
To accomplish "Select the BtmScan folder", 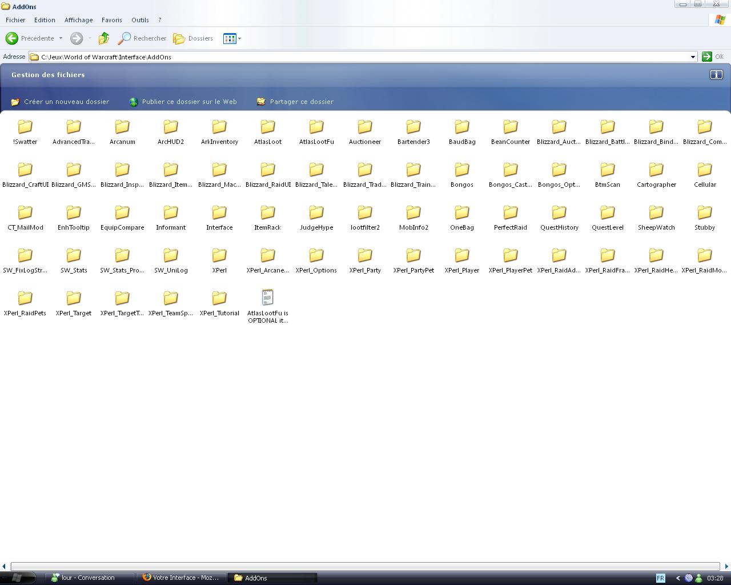I will 608,175.
